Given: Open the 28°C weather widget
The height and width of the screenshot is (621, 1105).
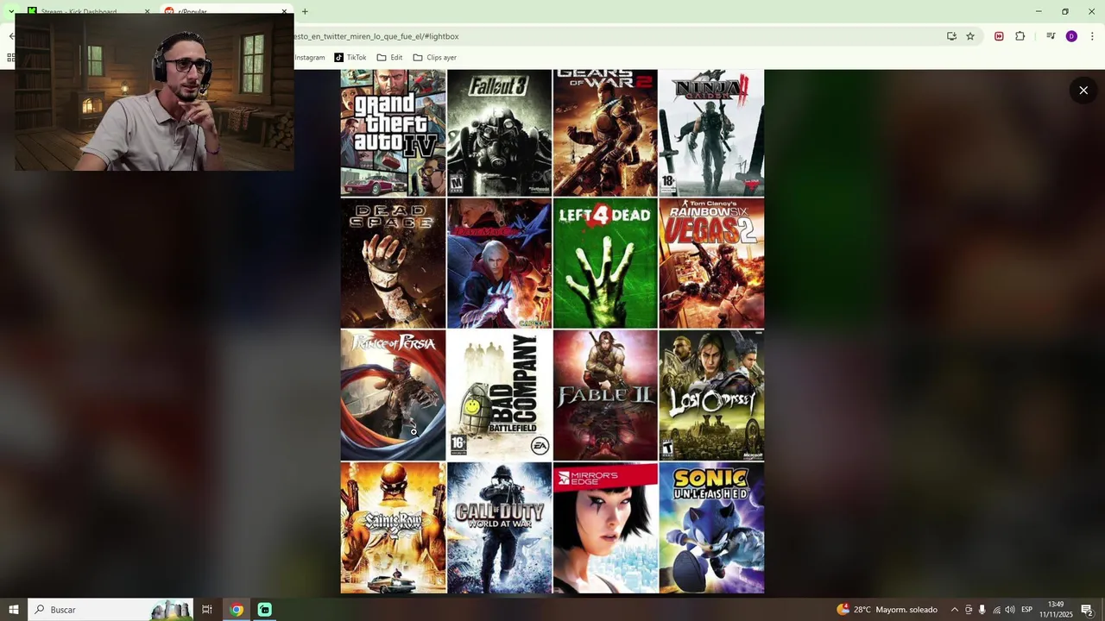Looking at the screenshot, I should [887, 610].
